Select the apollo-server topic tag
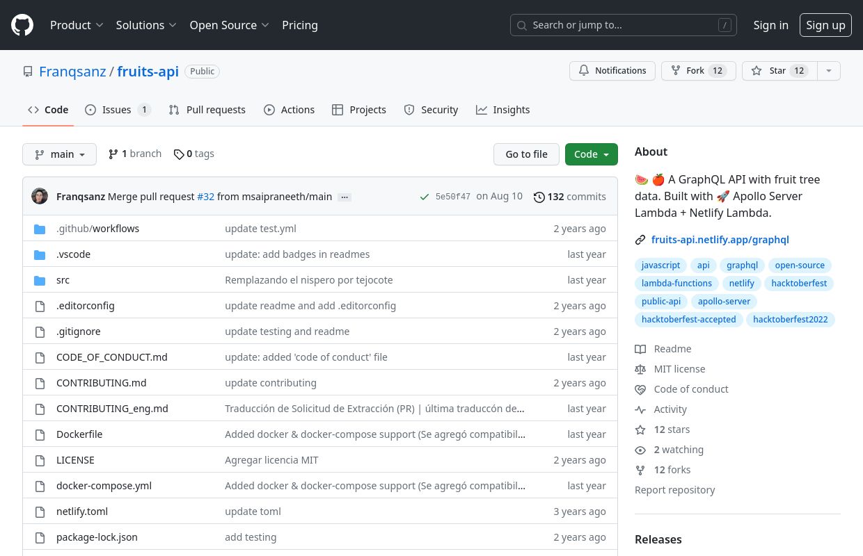This screenshot has height=556, width=863. tap(724, 302)
